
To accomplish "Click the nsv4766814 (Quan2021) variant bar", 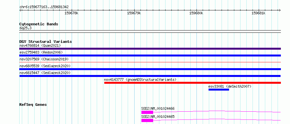I will 150,49.
